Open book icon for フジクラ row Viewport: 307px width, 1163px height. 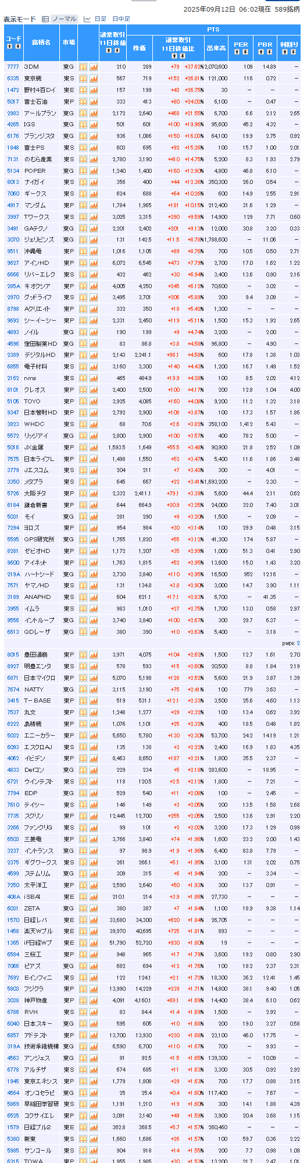pos(83,988)
